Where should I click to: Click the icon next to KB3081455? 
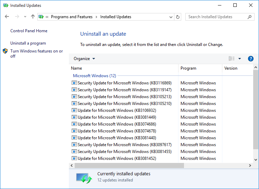pos(74,151)
